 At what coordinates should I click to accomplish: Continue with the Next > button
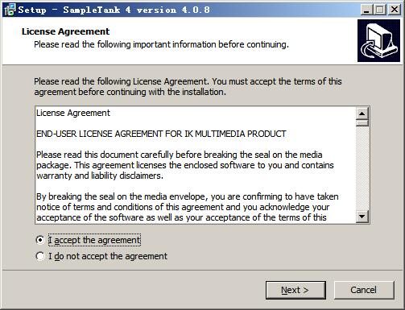point(295,290)
